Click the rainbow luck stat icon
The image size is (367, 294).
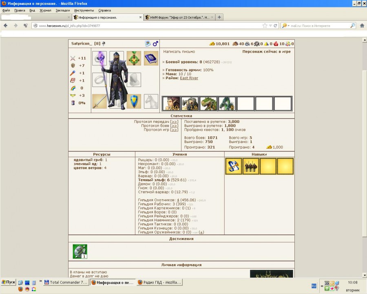tap(73, 88)
